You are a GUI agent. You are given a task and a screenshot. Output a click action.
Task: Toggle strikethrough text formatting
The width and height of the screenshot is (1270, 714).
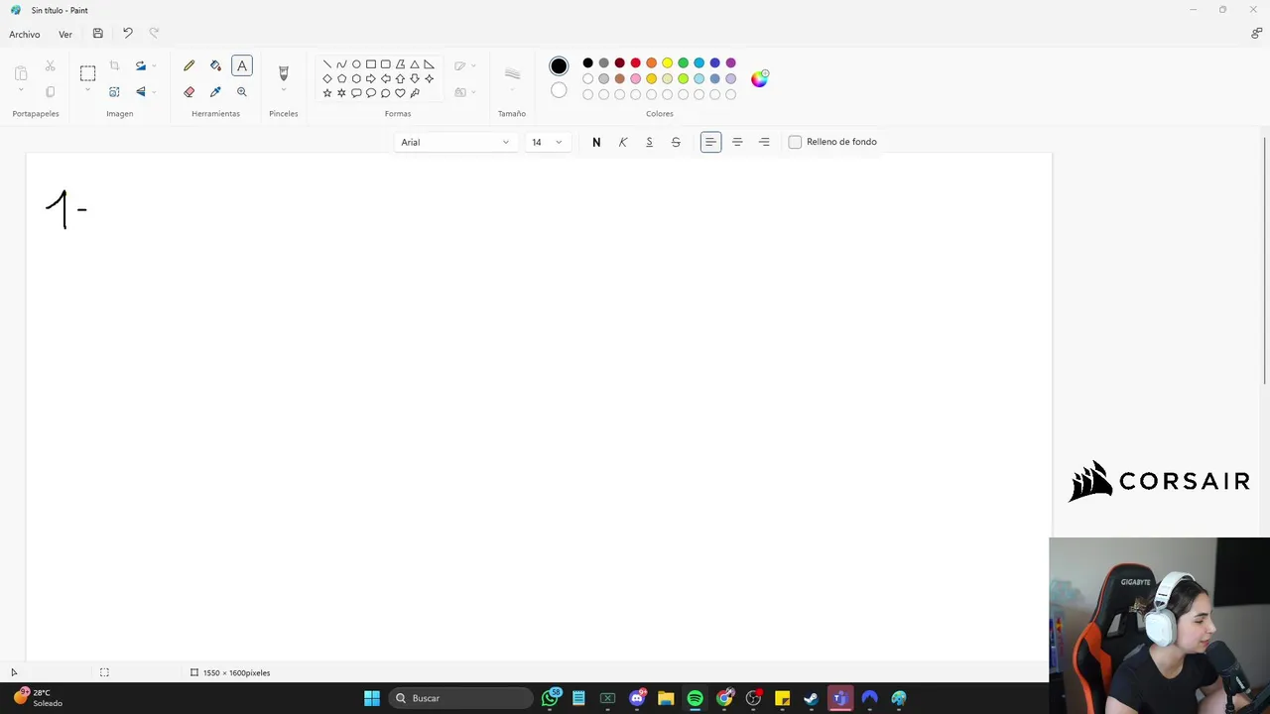(676, 142)
